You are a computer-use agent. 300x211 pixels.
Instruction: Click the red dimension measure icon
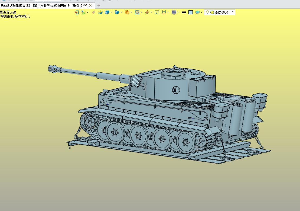pyautogui.click(x=164, y=12)
